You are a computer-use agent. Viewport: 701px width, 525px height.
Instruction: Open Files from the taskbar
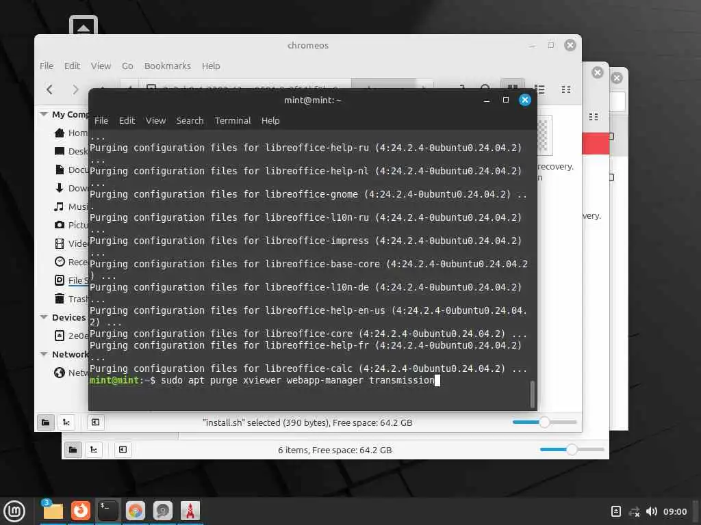[53, 511]
